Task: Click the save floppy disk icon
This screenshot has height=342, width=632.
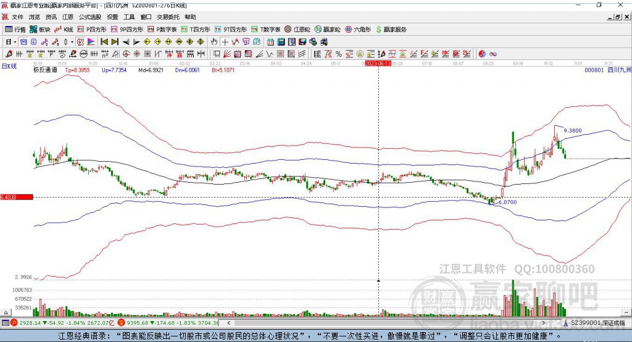Action: point(302,42)
